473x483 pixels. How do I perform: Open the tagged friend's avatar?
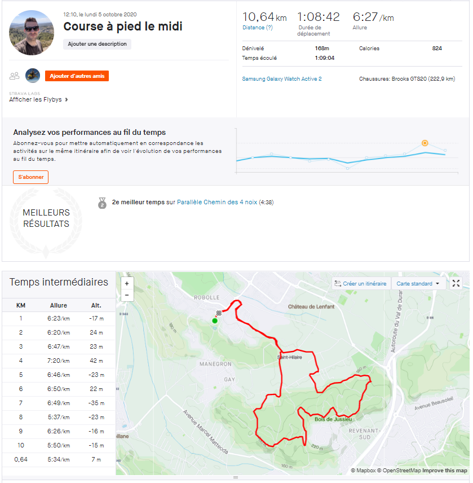[x=33, y=76]
